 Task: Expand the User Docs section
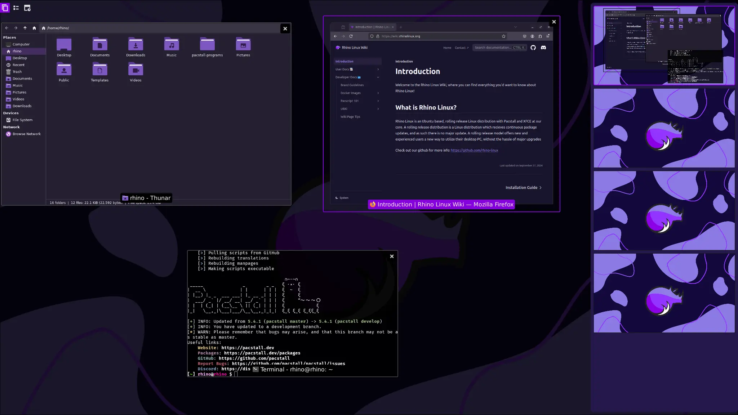click(357, 69)
